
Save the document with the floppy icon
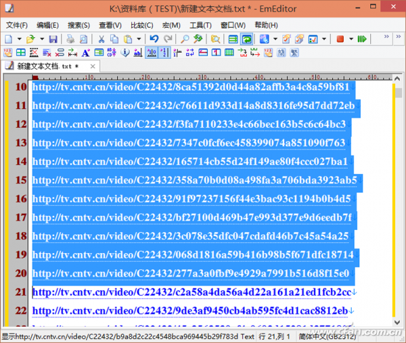click(x=53, y=39)
